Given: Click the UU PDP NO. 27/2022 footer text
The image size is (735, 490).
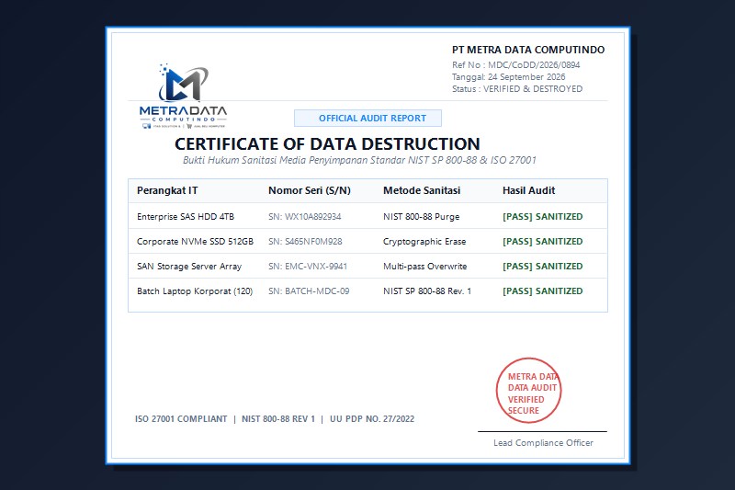Looking at the screenshot, I should click(x=372, y=418).
